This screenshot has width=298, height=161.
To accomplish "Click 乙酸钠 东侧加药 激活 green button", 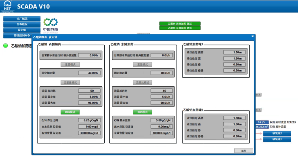I will point(180,28).
